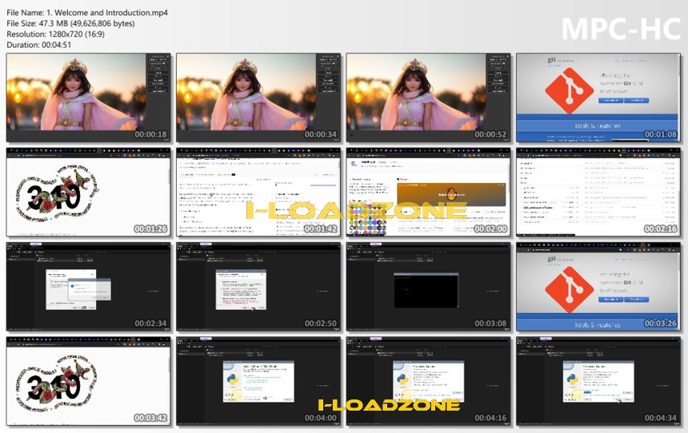
Task: Select the installer thumbnail stamped 00:04:34
Action: pyautogui.click(x=598, y=381)
